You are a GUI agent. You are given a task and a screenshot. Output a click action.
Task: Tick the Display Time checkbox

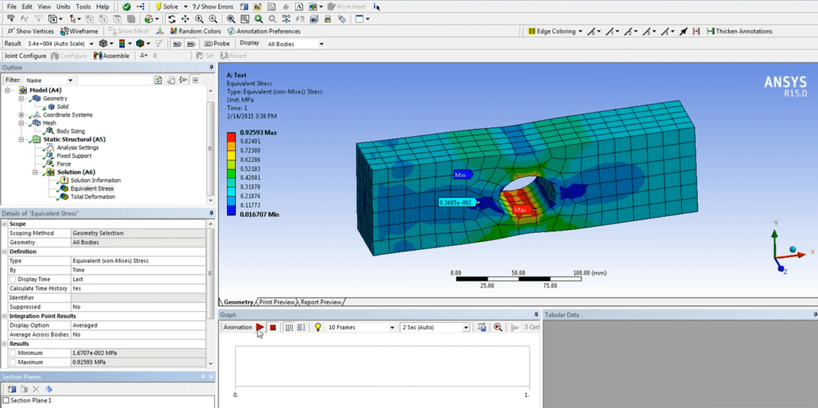[13, 279]
